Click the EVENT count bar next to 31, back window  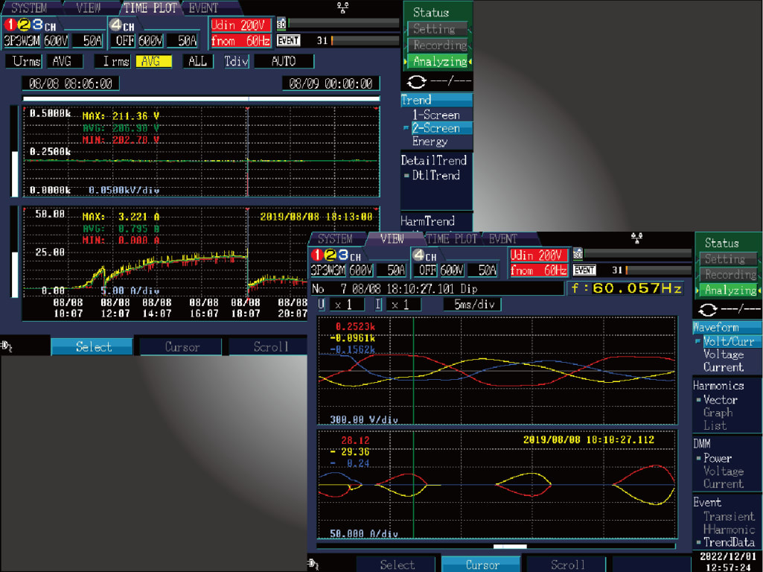(x=365, y=40)
